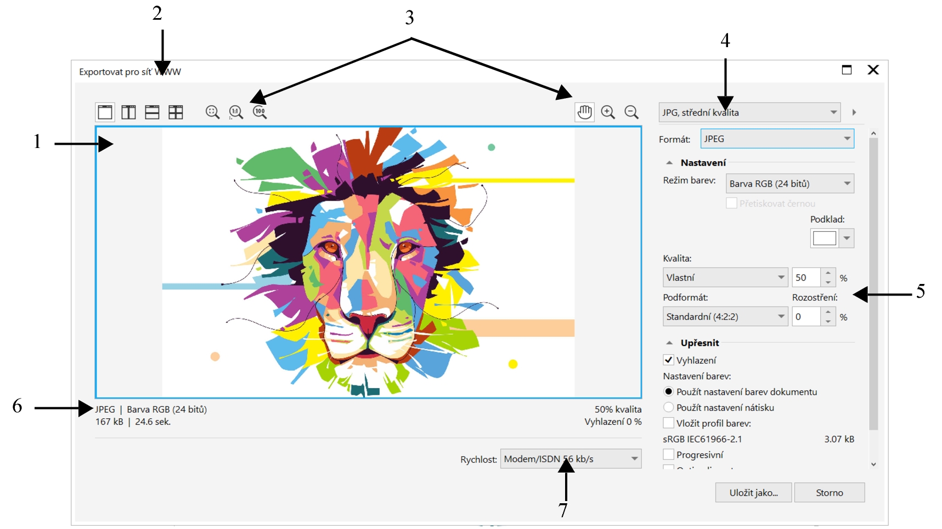Screen dimensions: 942x529
Task: Enable the Progresivní checkbox
Action: (668, 454)
